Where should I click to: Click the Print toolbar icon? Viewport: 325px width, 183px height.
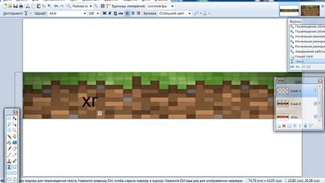click(x=21, y=6)
